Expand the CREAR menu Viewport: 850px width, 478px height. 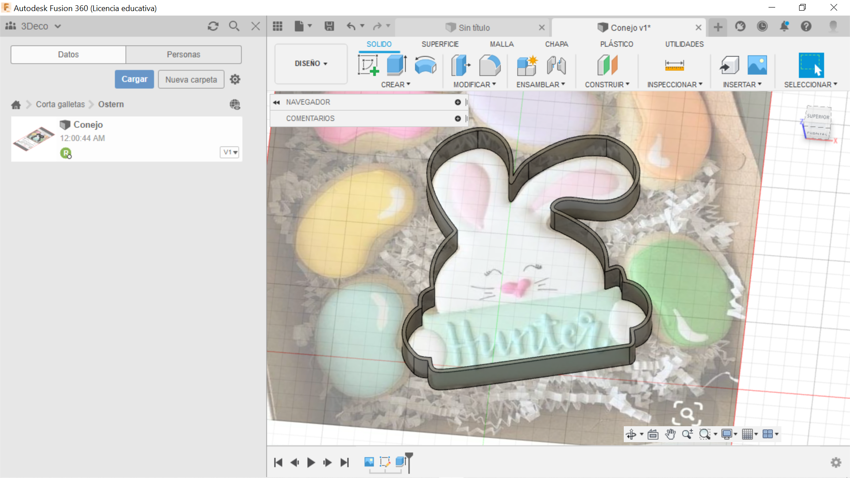(396, 85)
